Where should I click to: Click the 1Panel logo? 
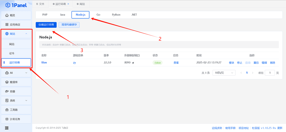tap(16, 5)
